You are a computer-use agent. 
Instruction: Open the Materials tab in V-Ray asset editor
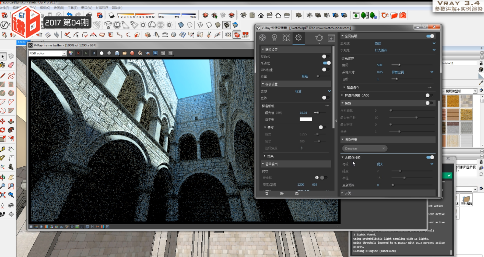pos(262,38)
